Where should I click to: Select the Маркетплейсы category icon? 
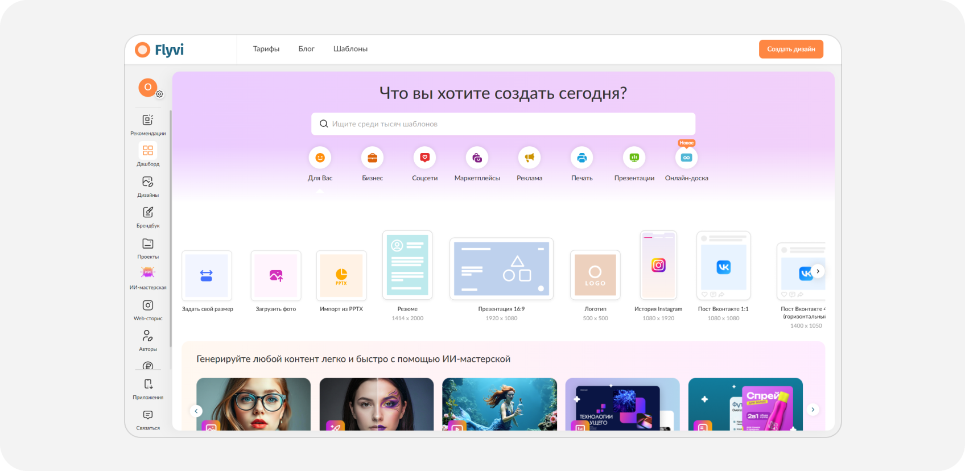point(477,158)
